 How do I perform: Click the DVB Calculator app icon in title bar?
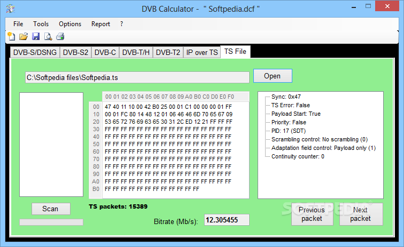[x=11, y=9]
